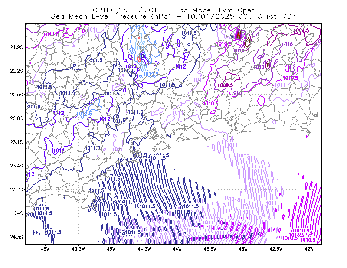This screenshot has height=268, width=347.
Task: Click the 21.9S latitude axis label
Action: tap(16, 47)
